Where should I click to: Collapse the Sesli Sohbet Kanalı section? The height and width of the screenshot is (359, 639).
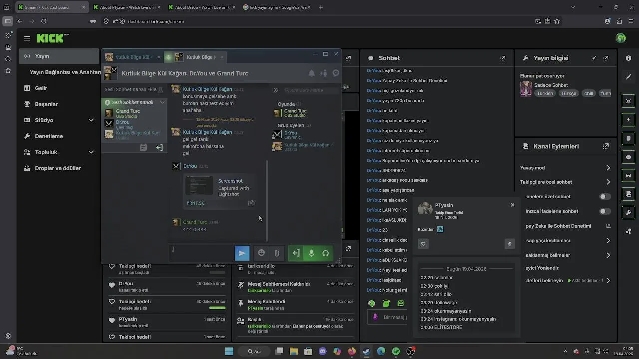click(162, 102)
